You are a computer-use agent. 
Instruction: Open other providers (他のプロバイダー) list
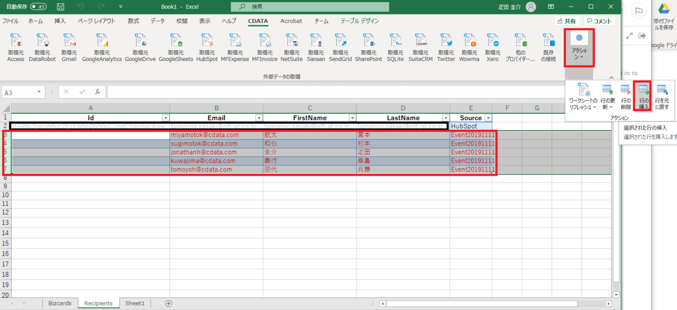pyautogui.click(x=520, y=47)
